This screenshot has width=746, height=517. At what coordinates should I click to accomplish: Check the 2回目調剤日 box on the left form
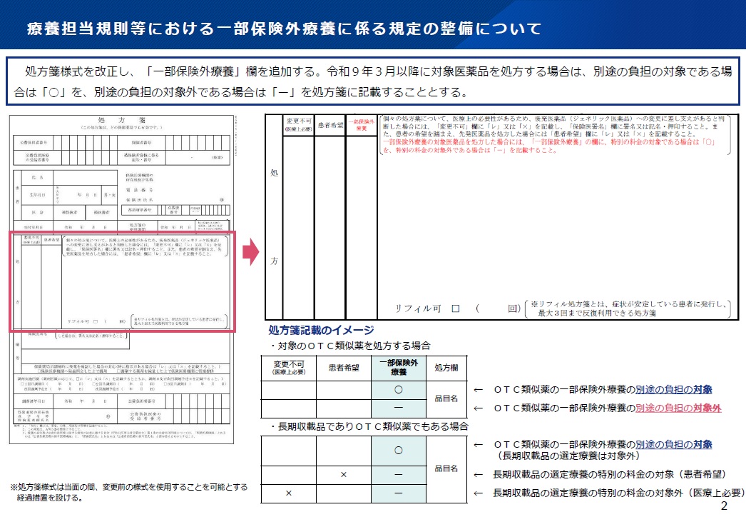[92, 383]
